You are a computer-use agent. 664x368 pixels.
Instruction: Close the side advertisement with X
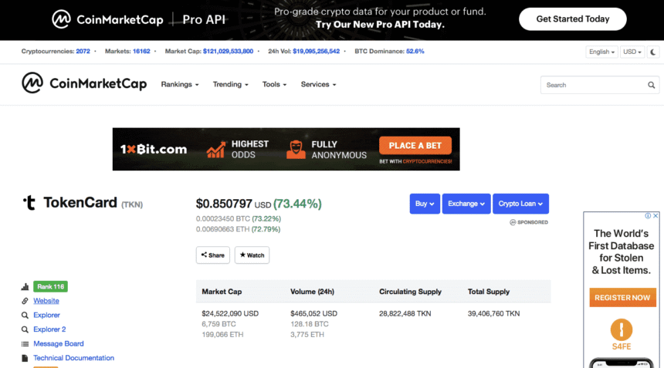[x=656, y=216]
